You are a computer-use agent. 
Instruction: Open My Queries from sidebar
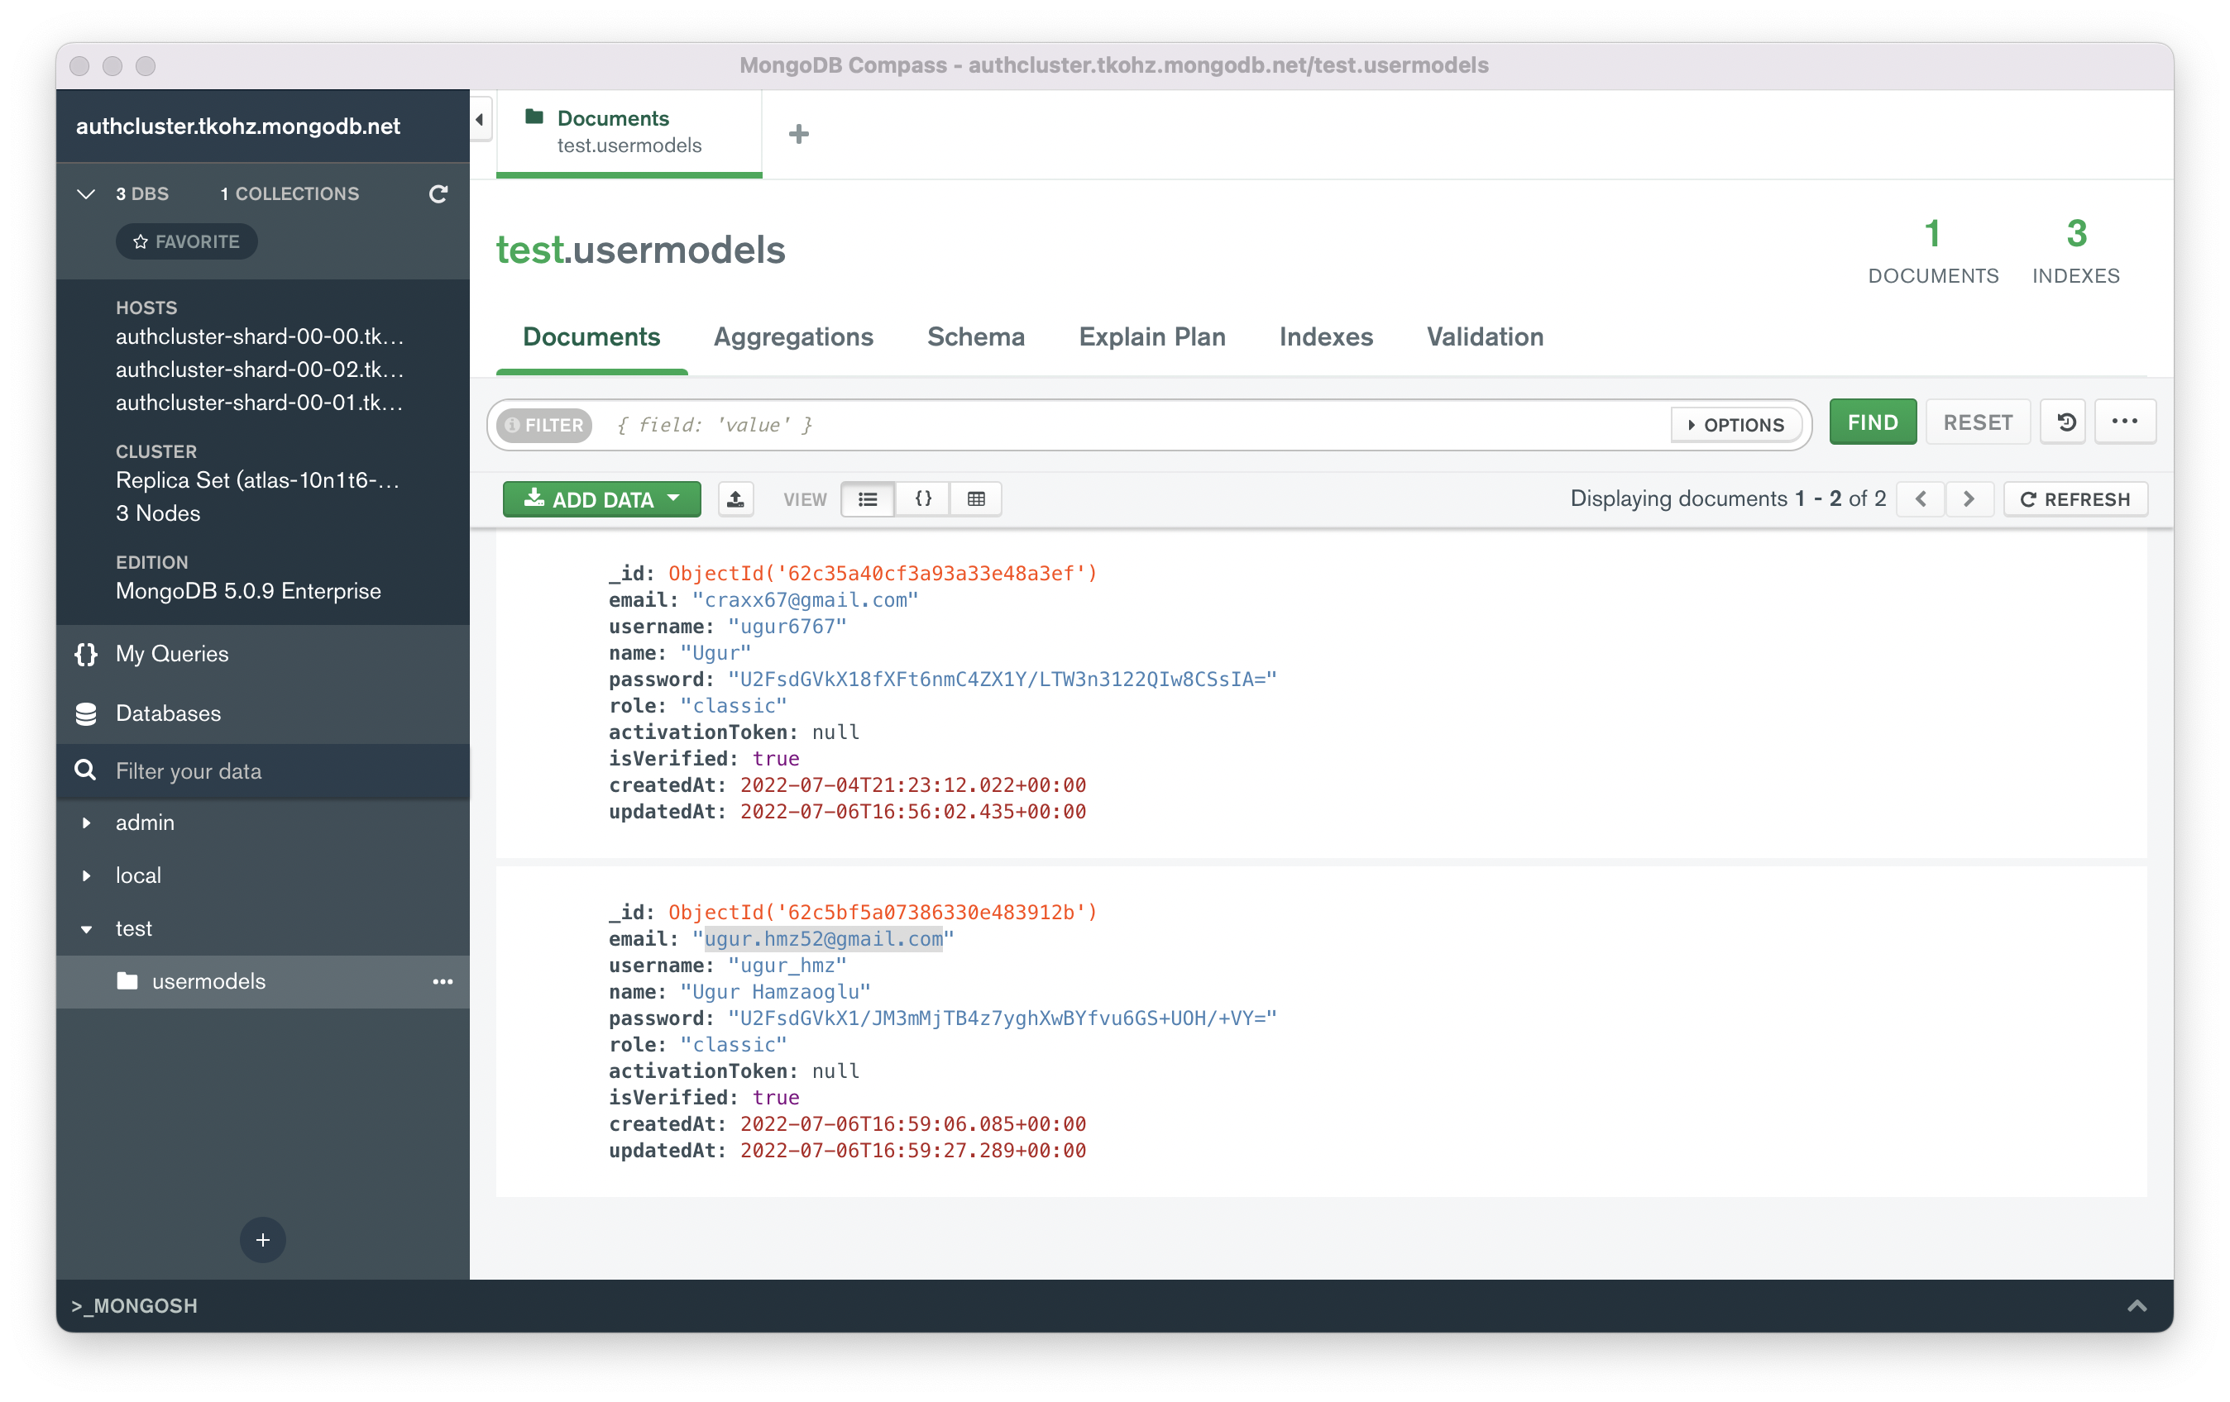pyautogui.click(x=170, y=653)
